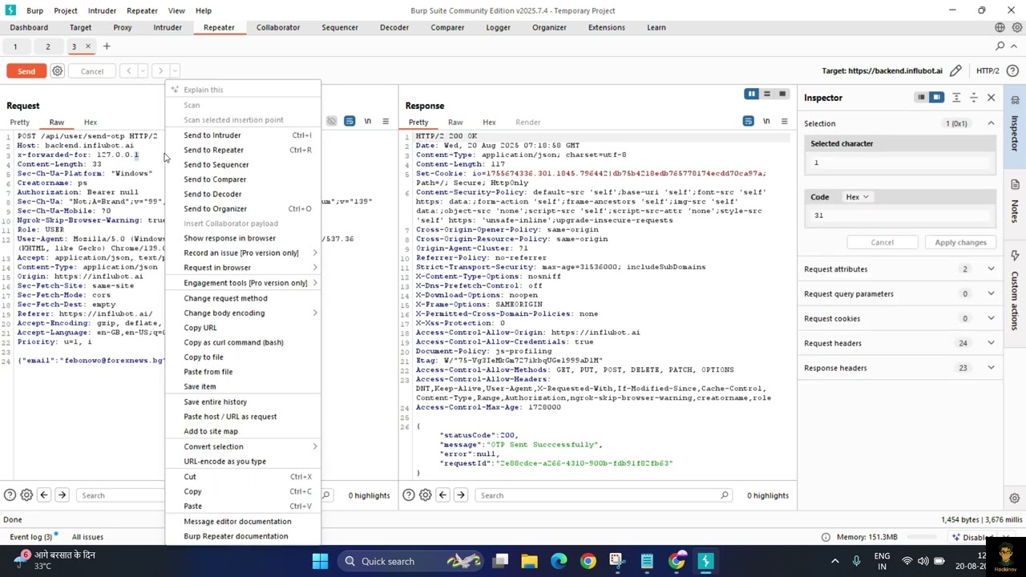Toggle line wrap in the Request editor
Screen dimensions: 1026x577
click(x=349, y=122)
